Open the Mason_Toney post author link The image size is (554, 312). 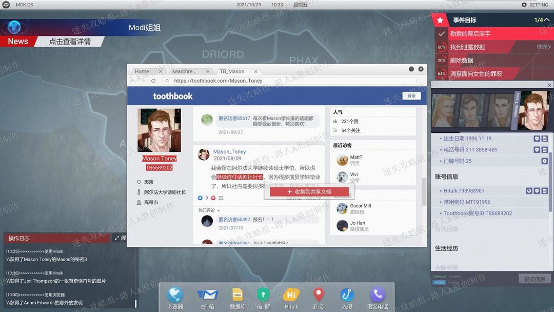point(229,151)
